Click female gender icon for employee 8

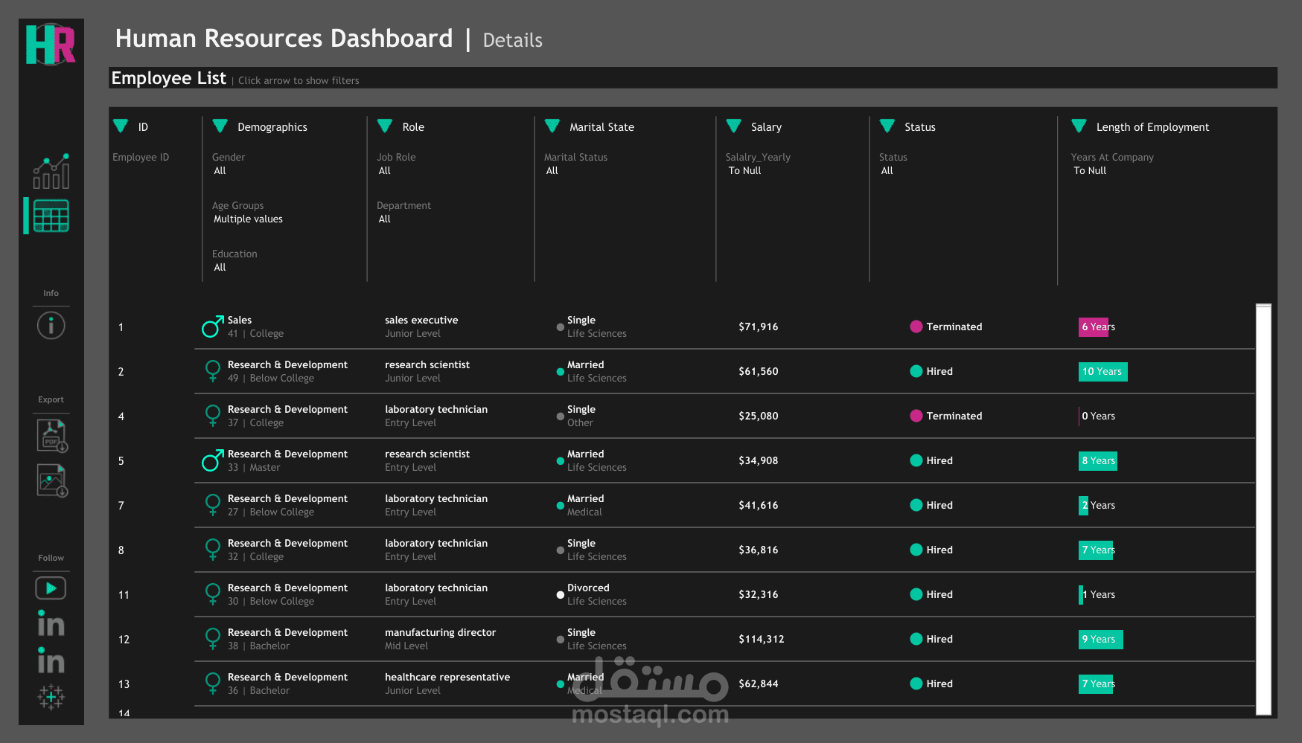click(x=212, y=550)
